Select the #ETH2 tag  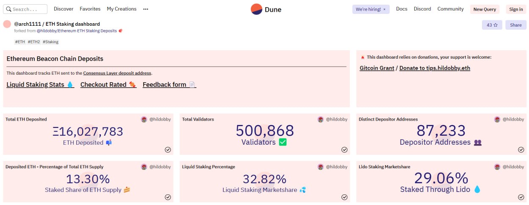click(34, 42)
